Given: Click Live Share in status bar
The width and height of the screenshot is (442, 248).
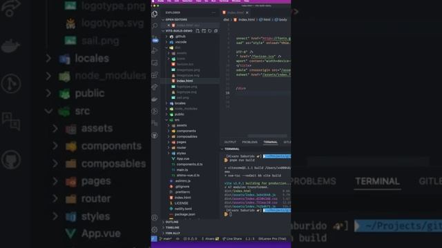Looking at the screenshot, I should pos(232,239).
